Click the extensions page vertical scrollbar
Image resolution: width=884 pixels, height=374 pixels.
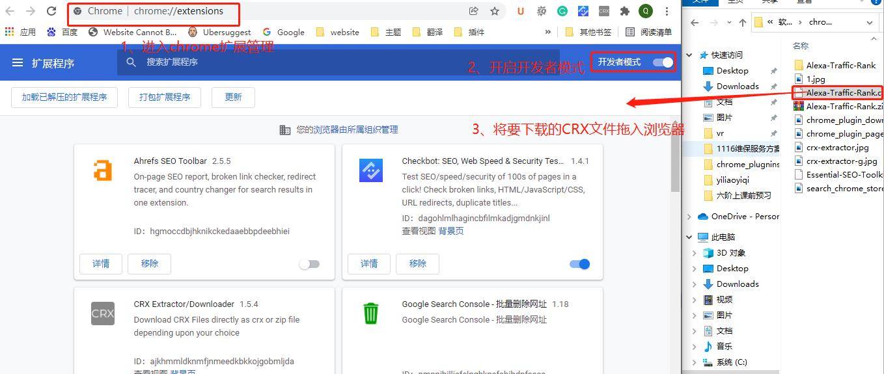675,156
